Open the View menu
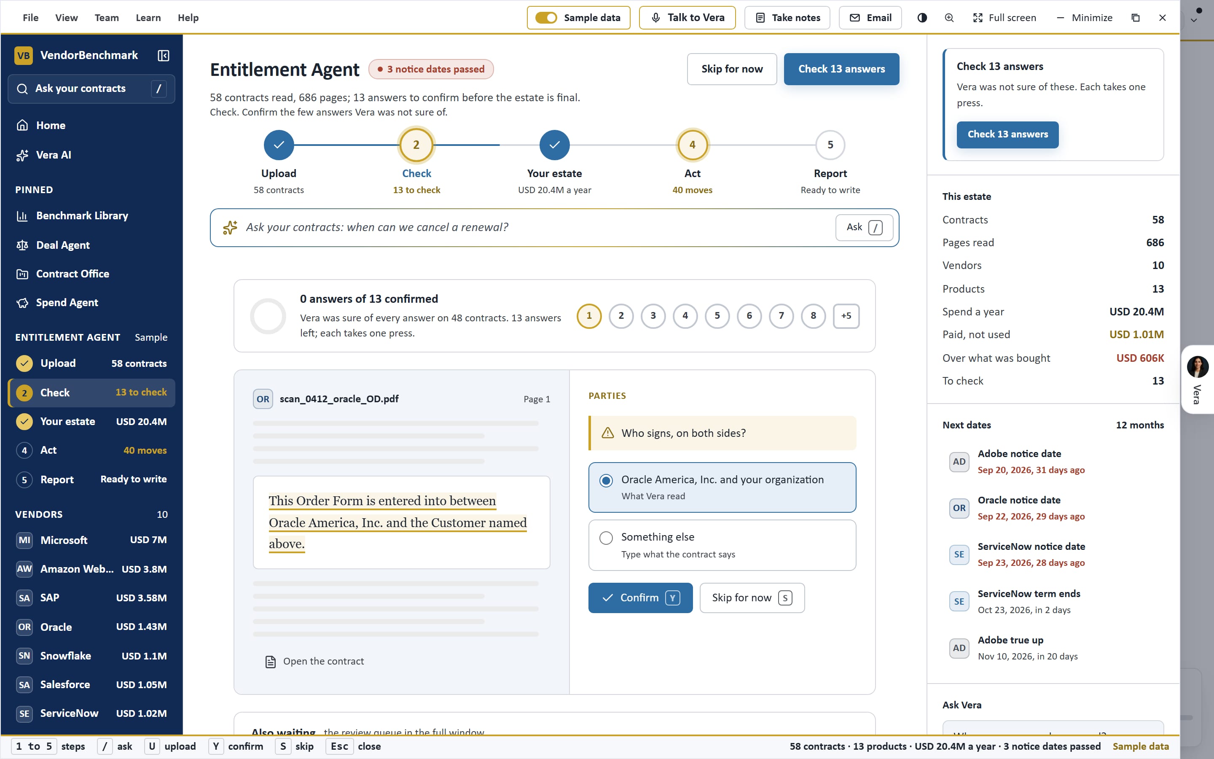Image resolution: width=1214 pixels, height=759 pixels. click(66, 18)
